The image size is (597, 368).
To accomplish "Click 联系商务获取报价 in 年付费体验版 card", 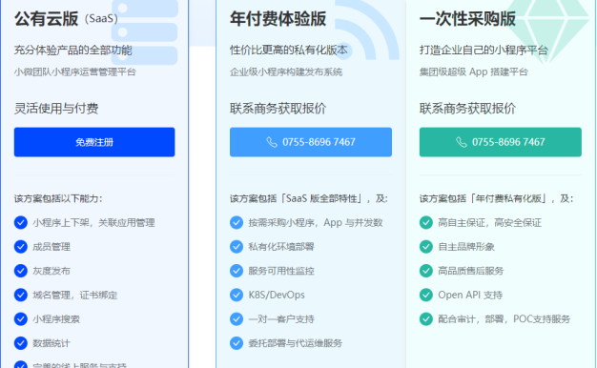I will click(278, 109).
